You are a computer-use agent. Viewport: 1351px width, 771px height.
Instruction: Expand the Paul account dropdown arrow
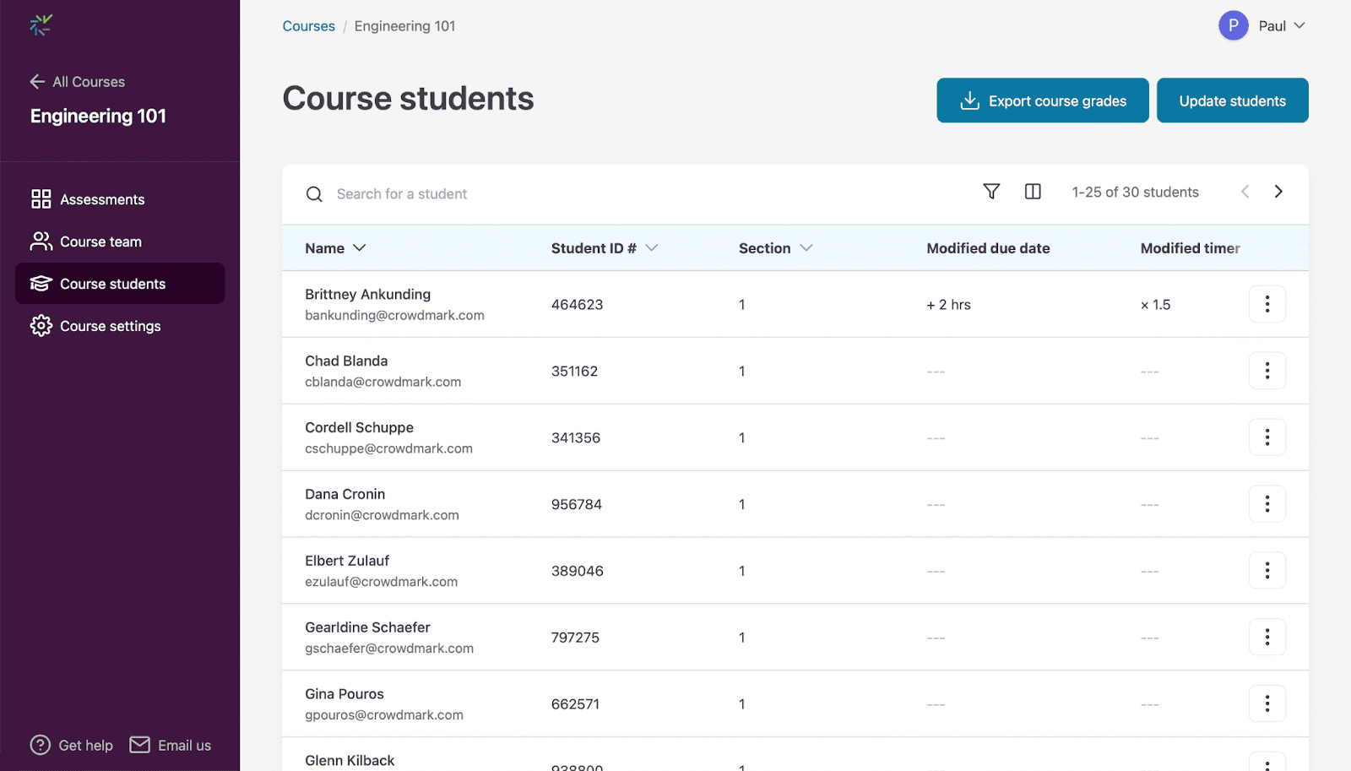point(1299,25)
